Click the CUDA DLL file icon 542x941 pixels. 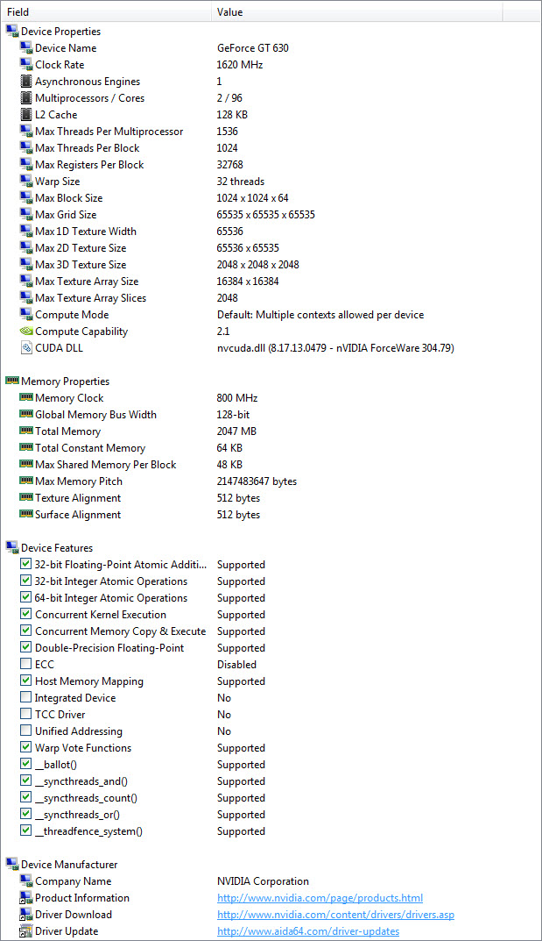tap(25, 347)
